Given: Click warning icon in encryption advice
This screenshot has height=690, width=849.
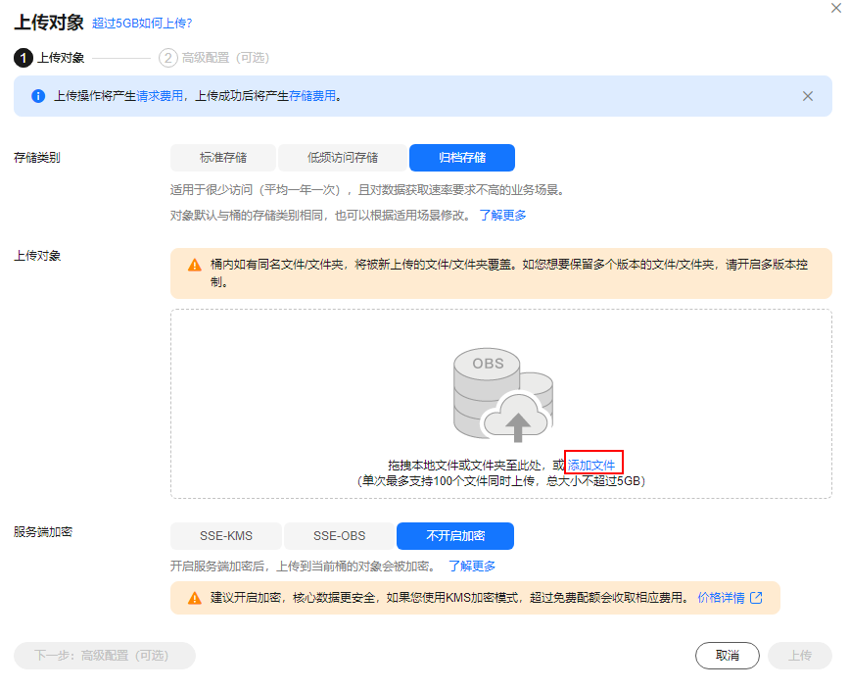Looking at the screenshot, I should click(x=195, y=598).
